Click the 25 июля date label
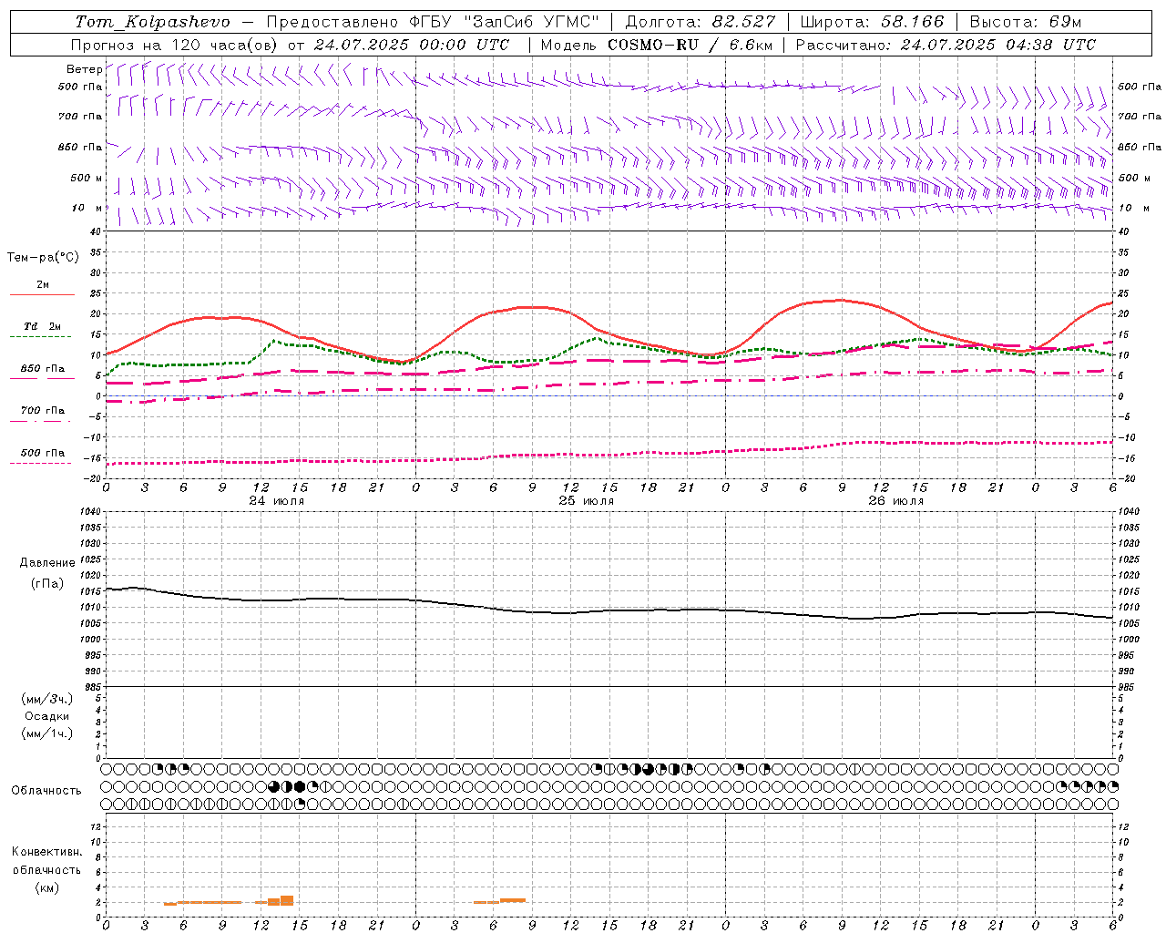This screenshot has height=933, width=1166. (587, 501)
